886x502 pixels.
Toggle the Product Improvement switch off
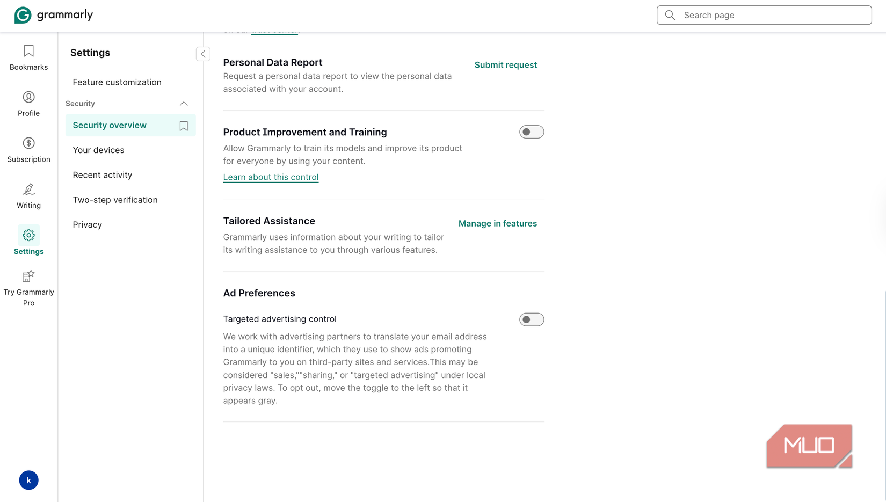531,132
